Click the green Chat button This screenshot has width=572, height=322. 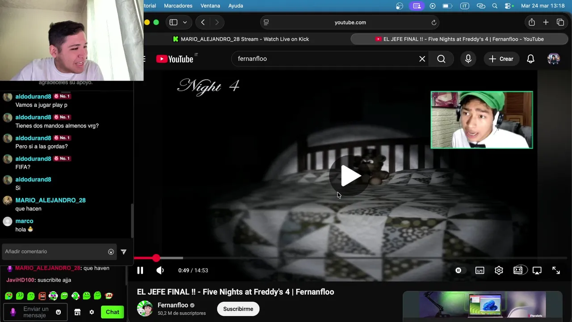tap(112, 312)
